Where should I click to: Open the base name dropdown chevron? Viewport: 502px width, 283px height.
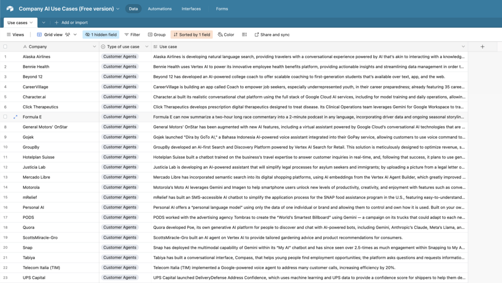coord(118,9)
